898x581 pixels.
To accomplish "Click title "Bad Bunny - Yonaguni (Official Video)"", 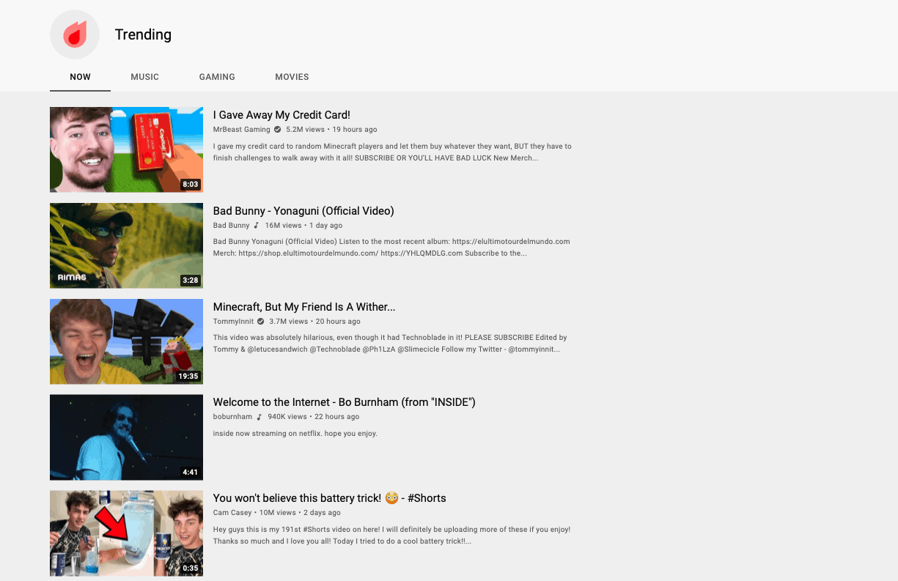I will pyautogui.click(x=303, y=211).
